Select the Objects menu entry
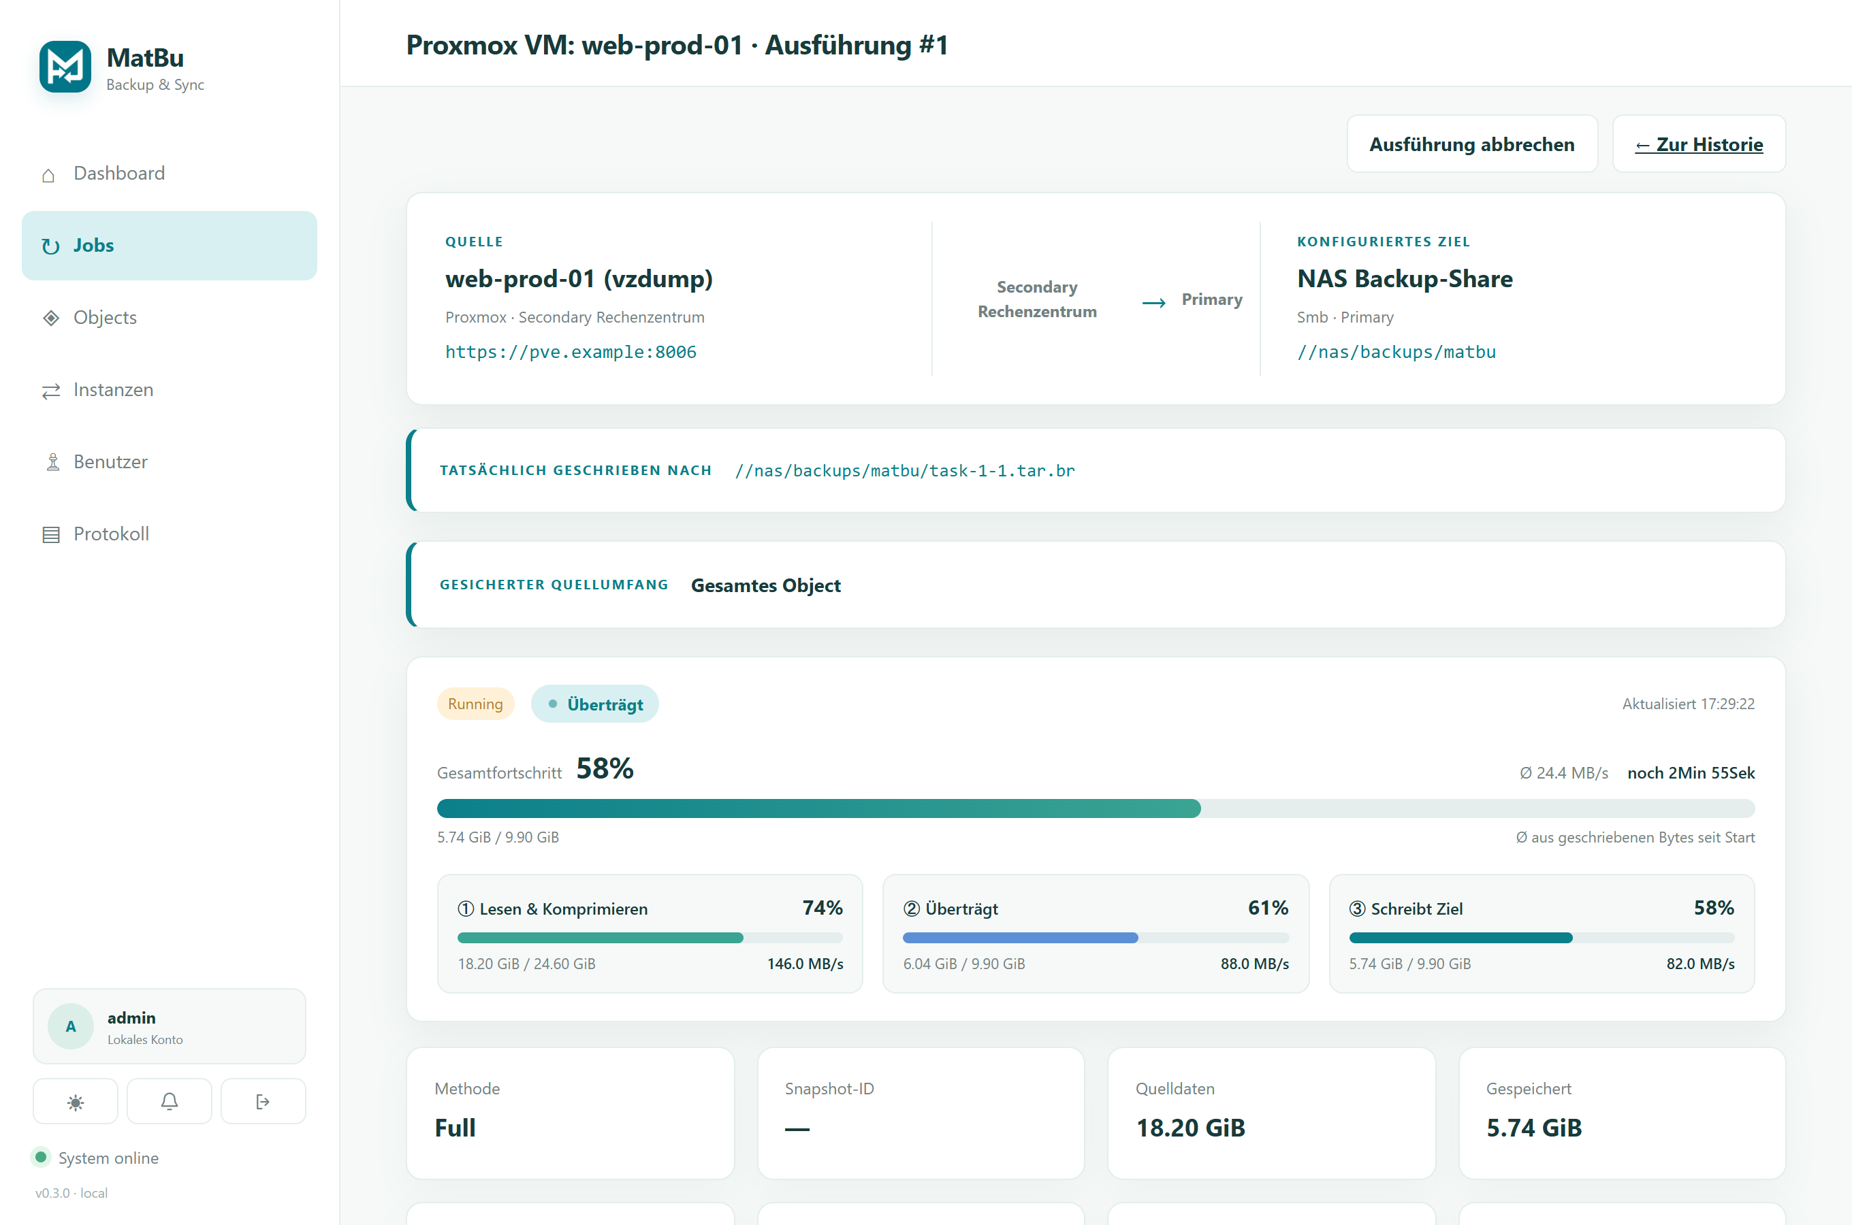This screenshot has height=1225, width=1852. (170, 318)
